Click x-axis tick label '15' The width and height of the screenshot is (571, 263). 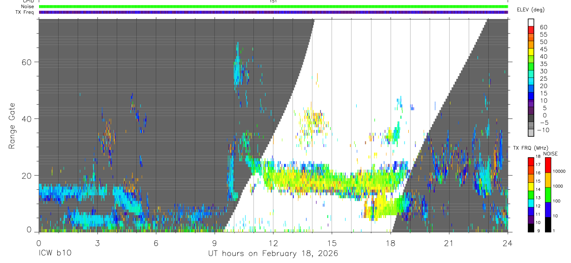[332, 243]
